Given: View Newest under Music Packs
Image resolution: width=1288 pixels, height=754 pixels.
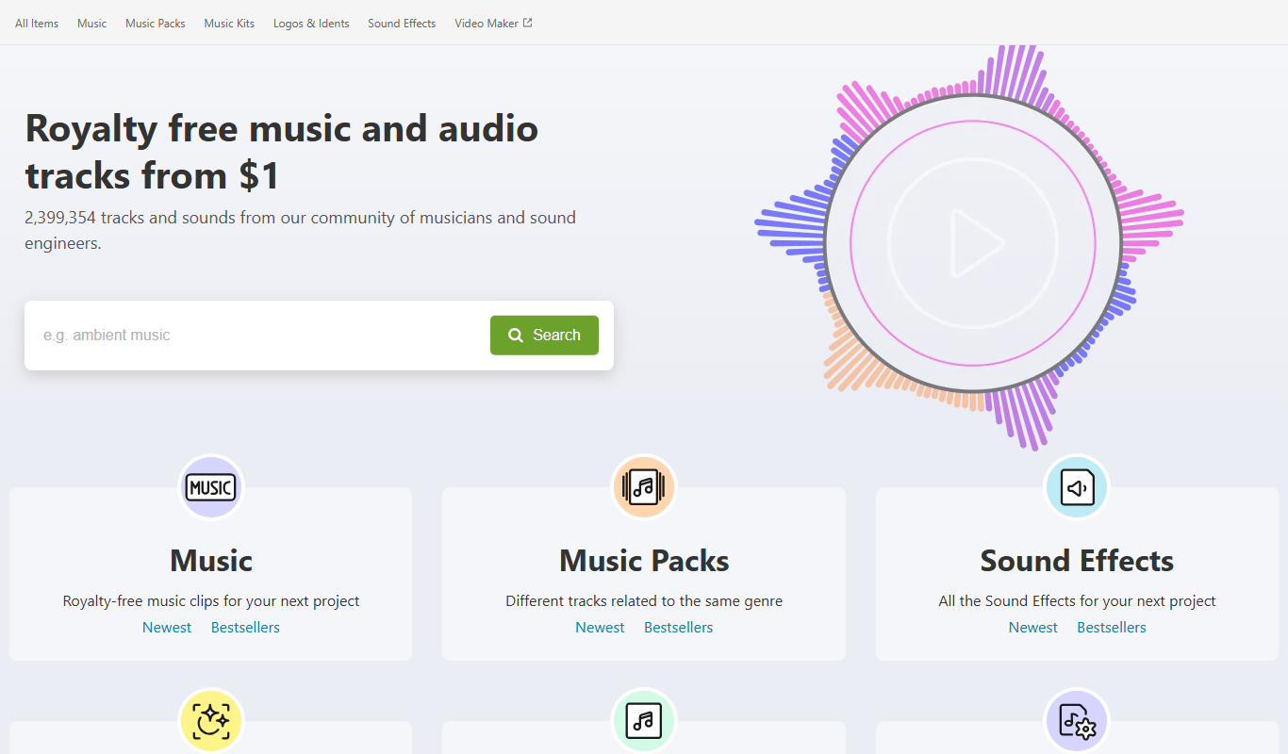Looking at the screenshot, I should [600, 628].
